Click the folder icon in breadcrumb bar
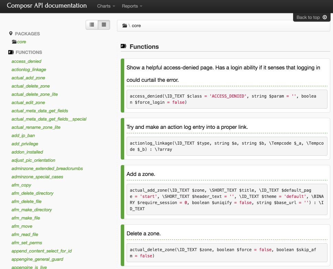333x269 pixels. click(x=125, y=26)
